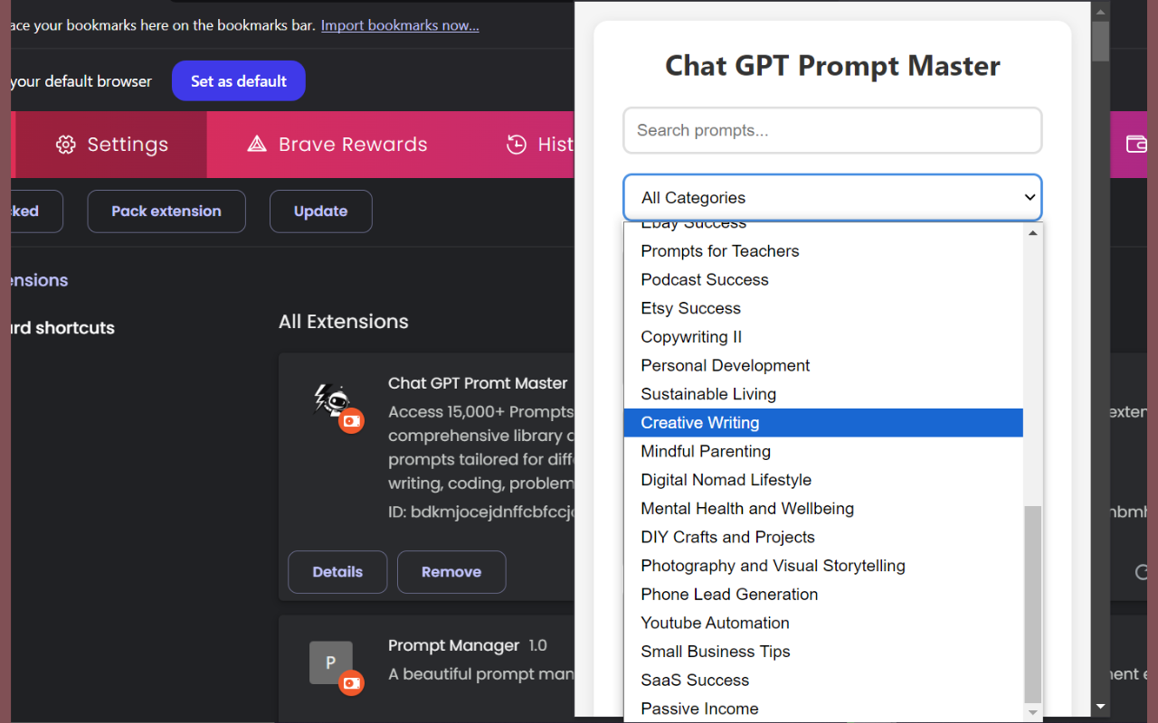This screenshot has width=1158, height=723.
Task: Click the Wallet icon at right edge
Action: coord(1135,145)
